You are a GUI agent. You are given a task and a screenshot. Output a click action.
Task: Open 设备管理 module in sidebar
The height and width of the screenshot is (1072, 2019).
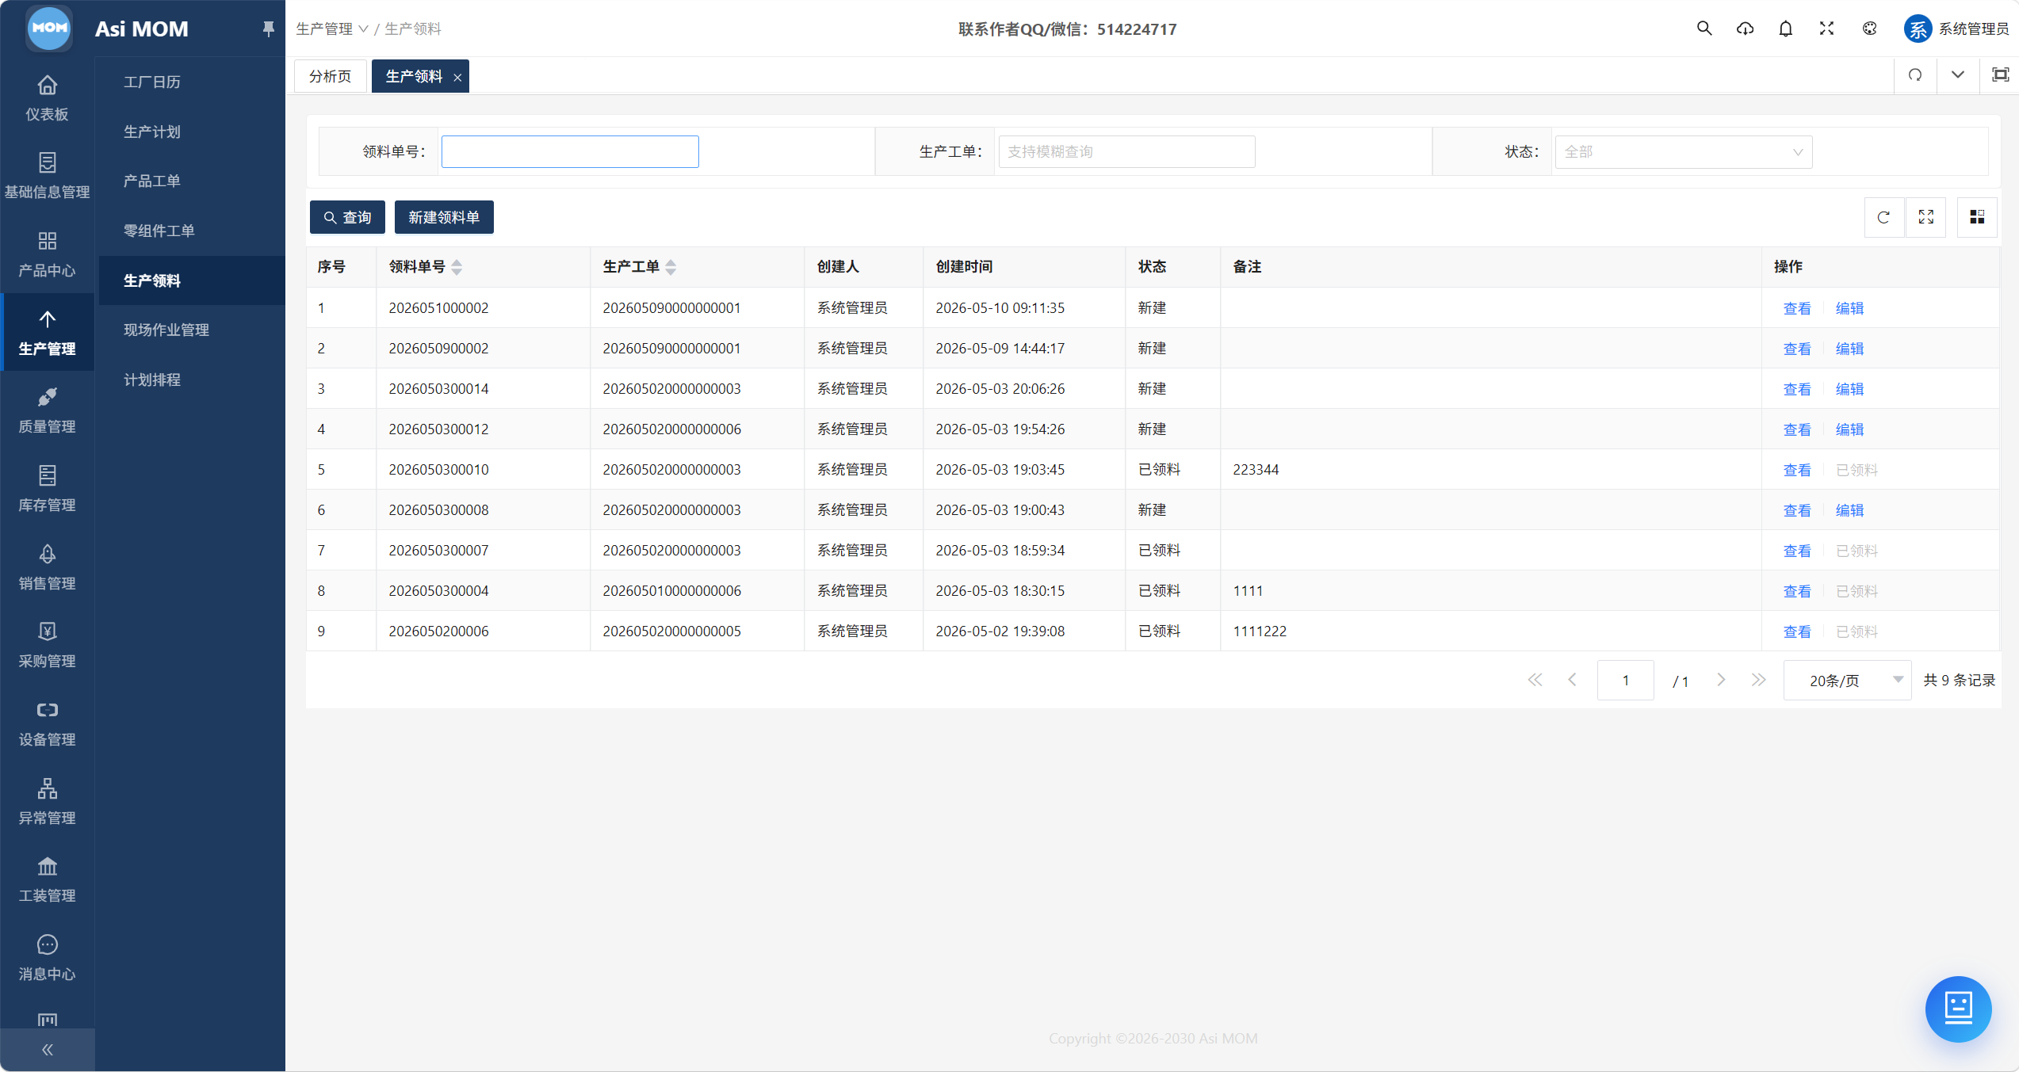click(47, 723)
